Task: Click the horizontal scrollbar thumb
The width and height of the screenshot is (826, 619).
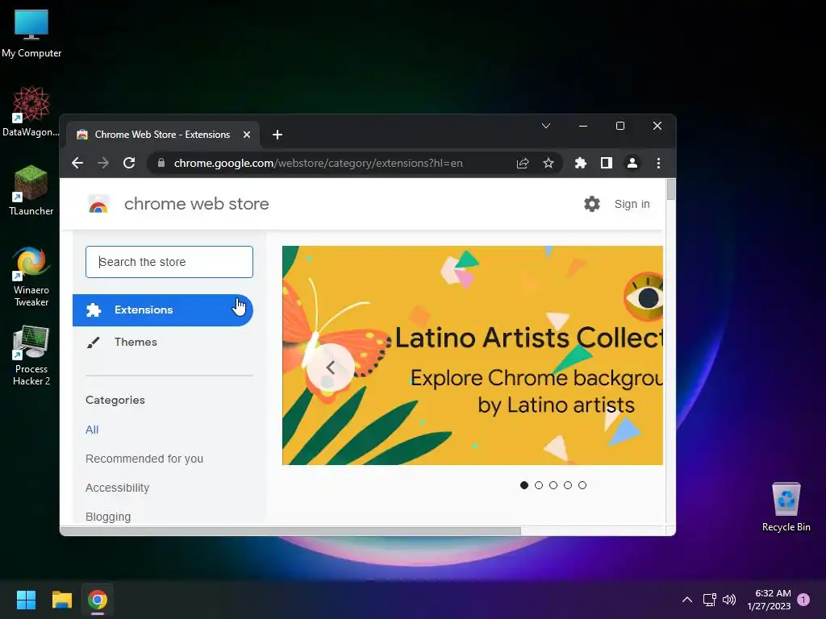Action: point(290,530)
